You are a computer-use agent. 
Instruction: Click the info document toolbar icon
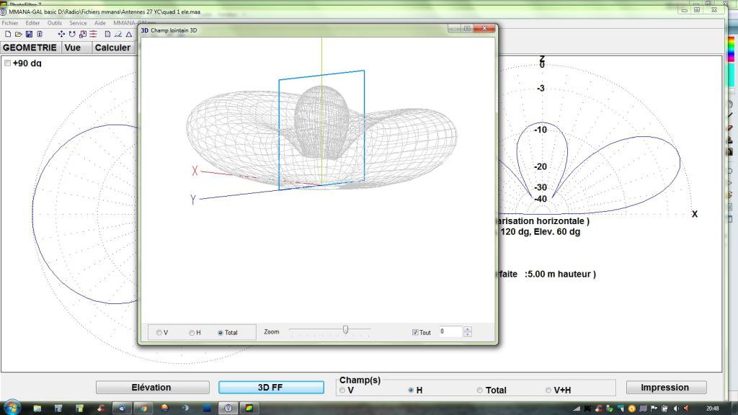(x=40, y=35)
